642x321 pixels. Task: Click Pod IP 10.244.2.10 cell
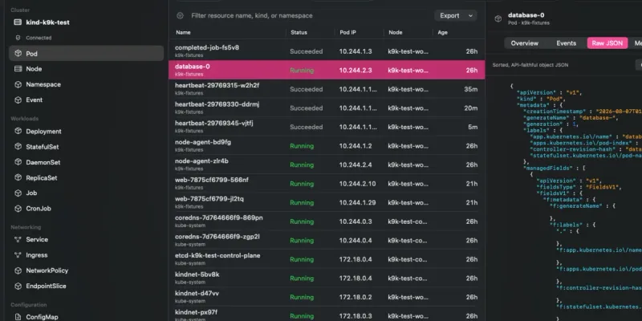tap(357, 184)
